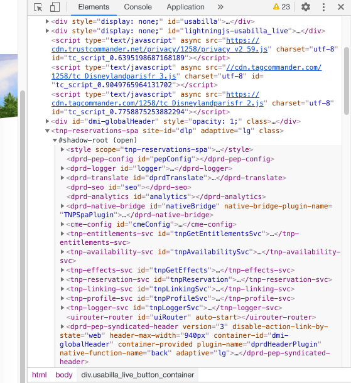Select the uirouter-router element row
This screenshot has height=383, width=351.
click(x=192, y=317)
